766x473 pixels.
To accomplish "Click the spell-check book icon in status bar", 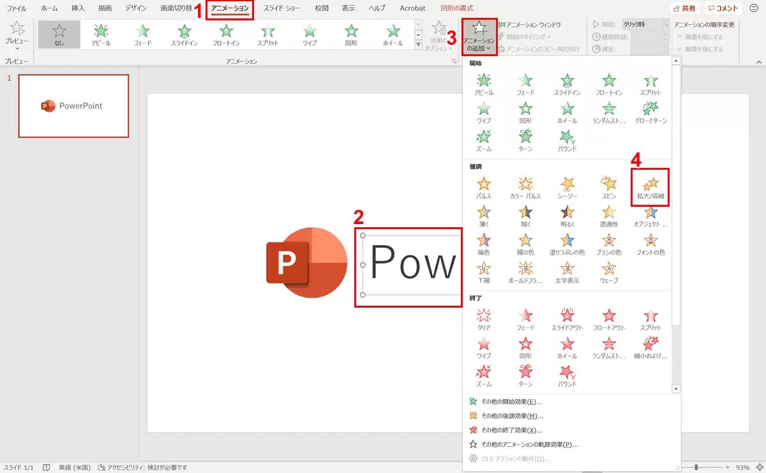I will click(x=47, y=467).
